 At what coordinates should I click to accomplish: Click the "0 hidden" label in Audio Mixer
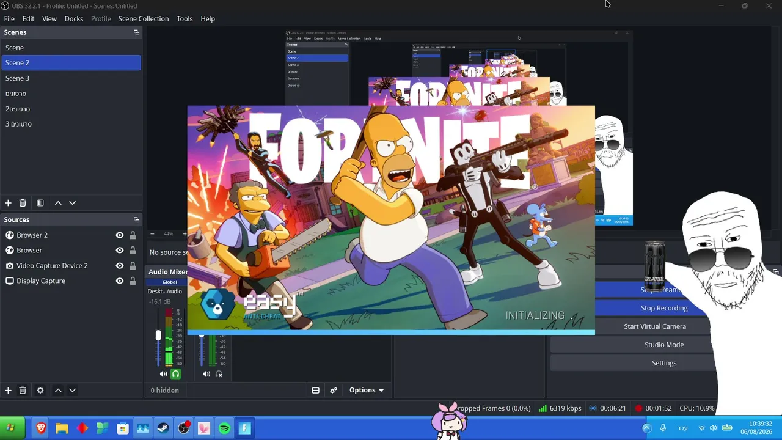[x=165, y=391]
